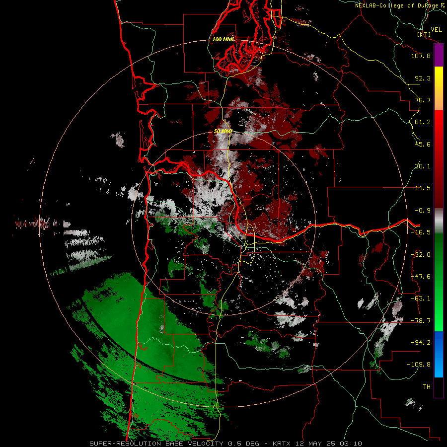The width and height of the screenshot is (447, 447).
Task: Click the -47.6 velocity scale value
Action: coord(421,277)
